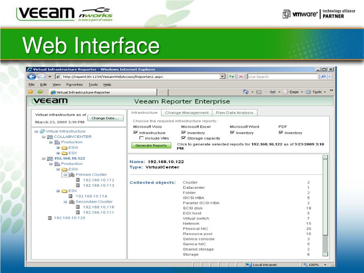
Task: Open Favorites Center star icon
Action: tap(31, 92)
